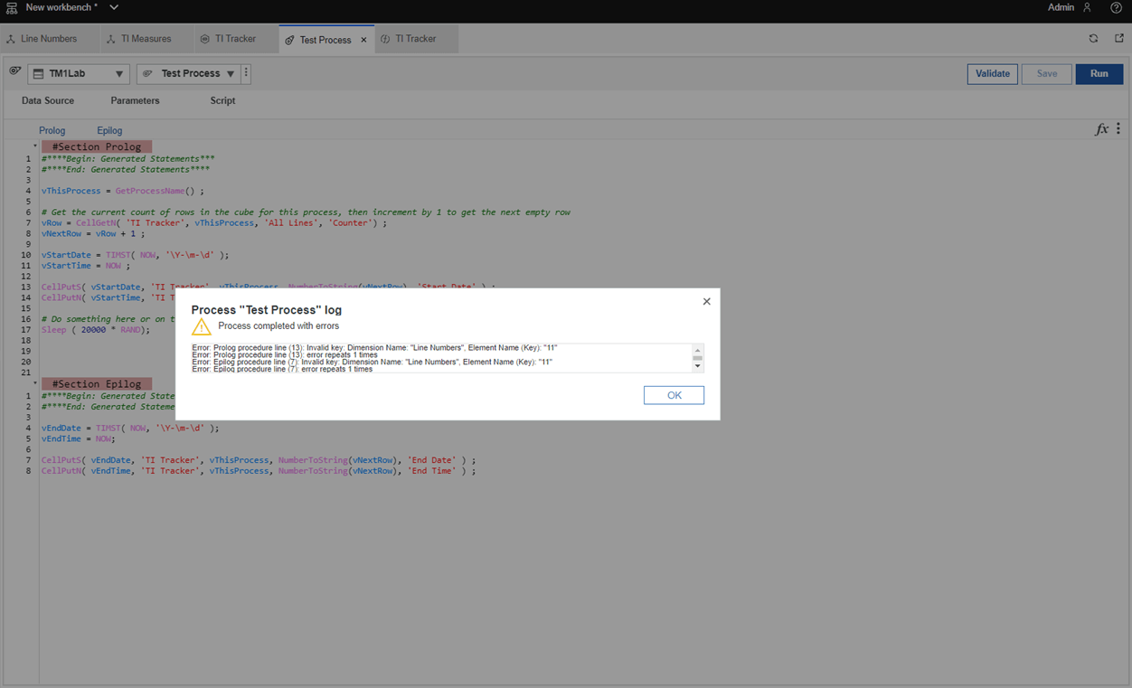
Task: Open the Admin user profile icon
Action: pyautogui.click(x=1087, y=7)
